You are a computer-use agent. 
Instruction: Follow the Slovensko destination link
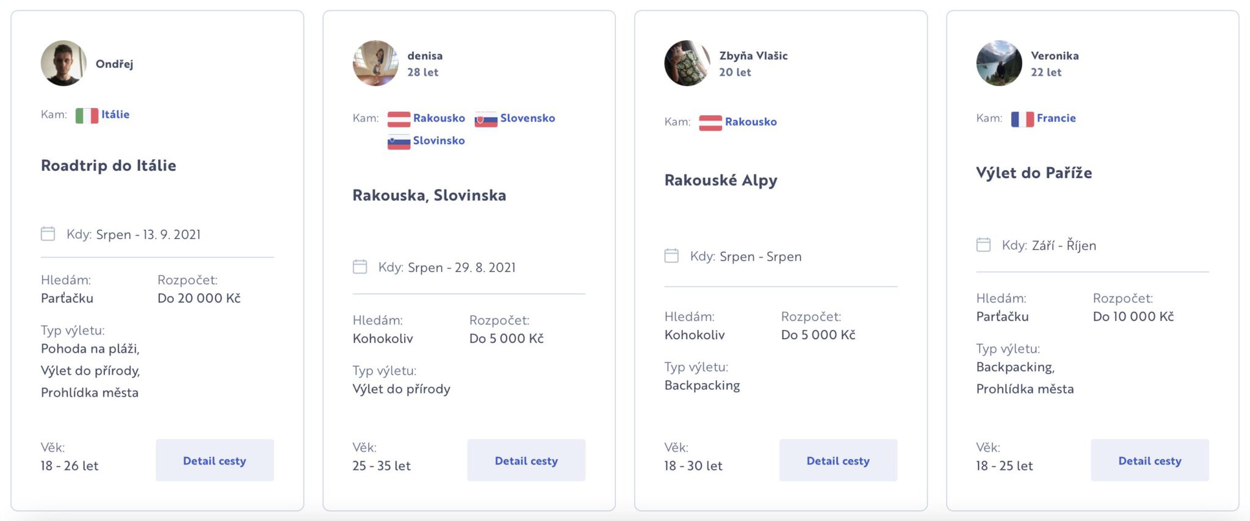pos(527,118)
